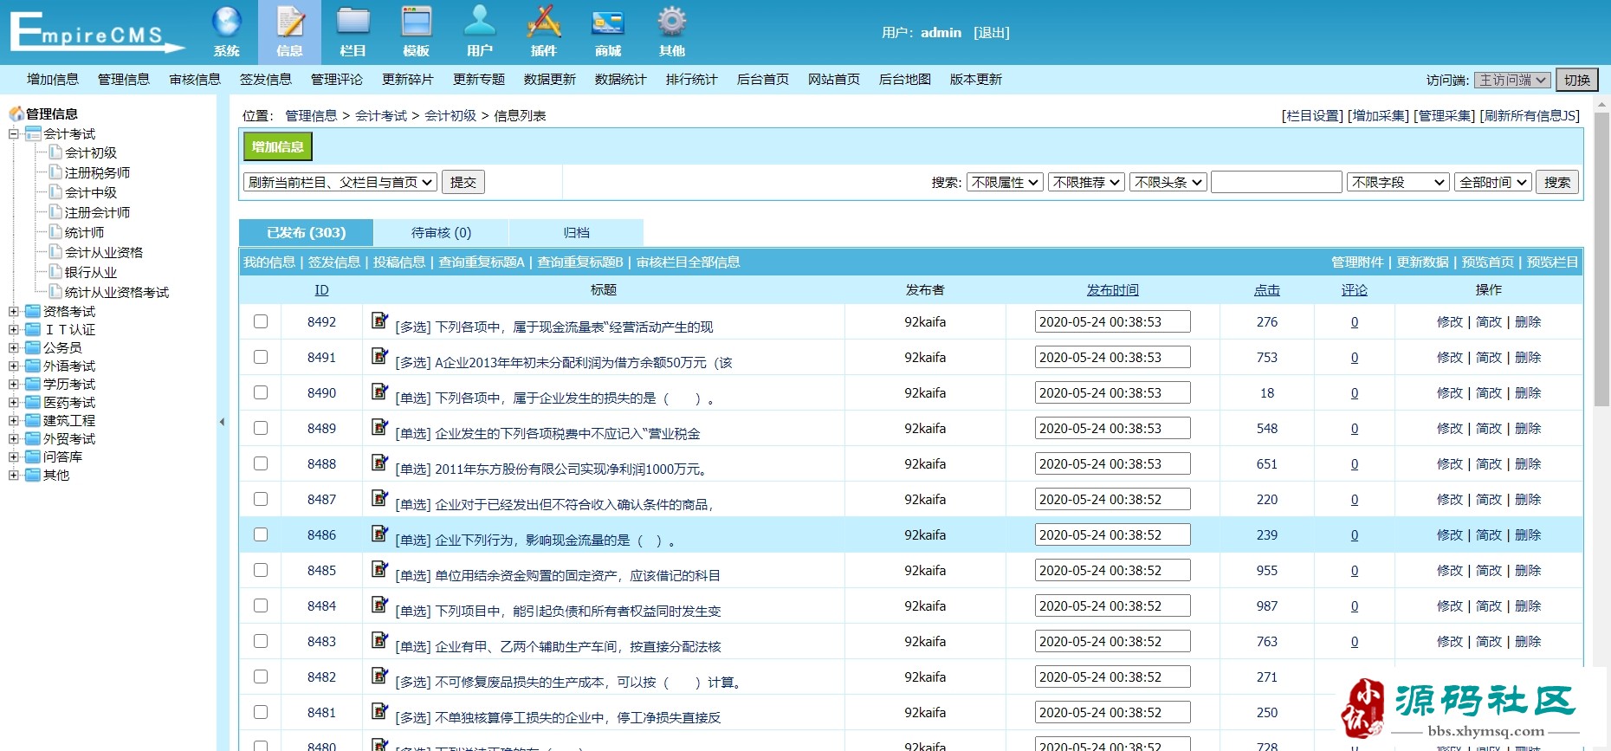Open the 其他 gear icon menu
The width and height of the screenshot is (1611, 751).
coord(671,32)
